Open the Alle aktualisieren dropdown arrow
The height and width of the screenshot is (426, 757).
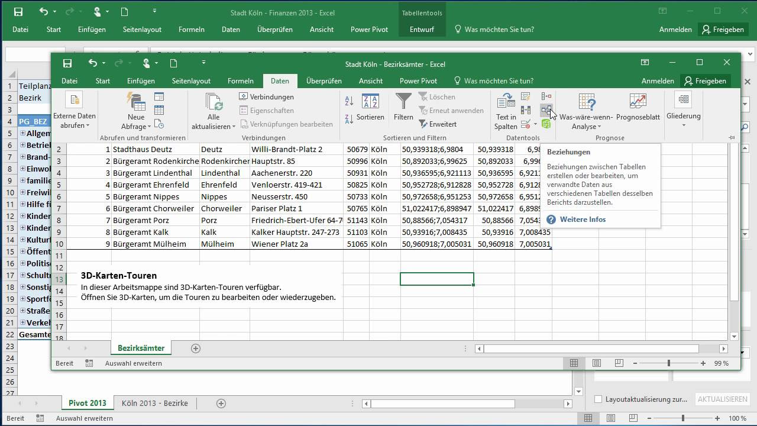coord(234,127)
